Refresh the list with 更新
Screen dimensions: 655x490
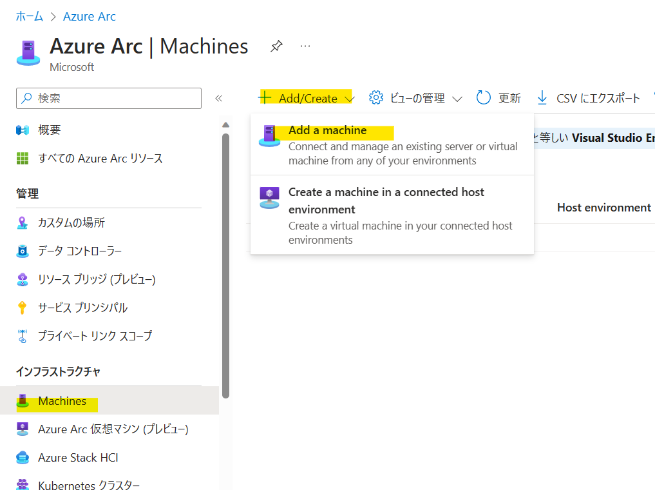[498, 98]
